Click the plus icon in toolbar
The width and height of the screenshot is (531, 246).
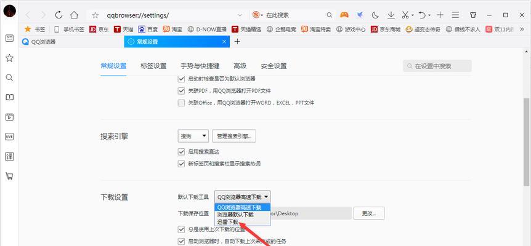[x=440, y=15]
